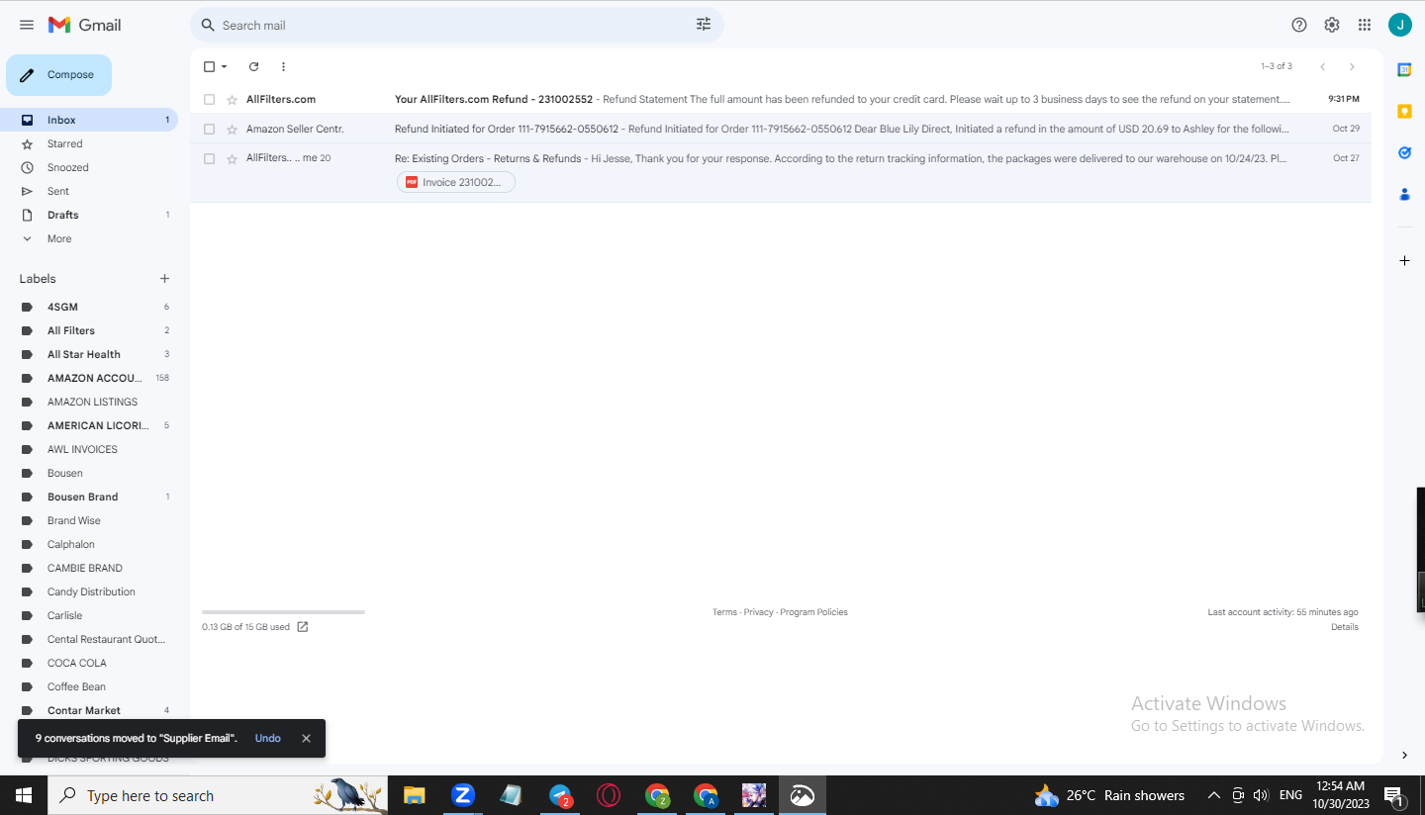The height and width of the screenshot is (815, 1425).
Task: Open File Explorer from taskbar
Action: coord(414,795)
